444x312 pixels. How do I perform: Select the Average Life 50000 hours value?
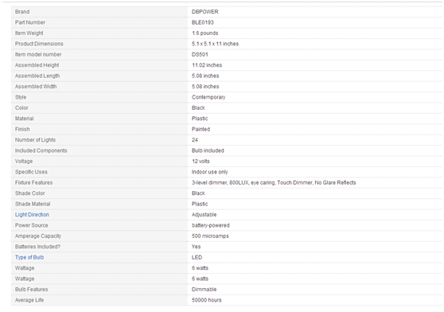point(207,300)
